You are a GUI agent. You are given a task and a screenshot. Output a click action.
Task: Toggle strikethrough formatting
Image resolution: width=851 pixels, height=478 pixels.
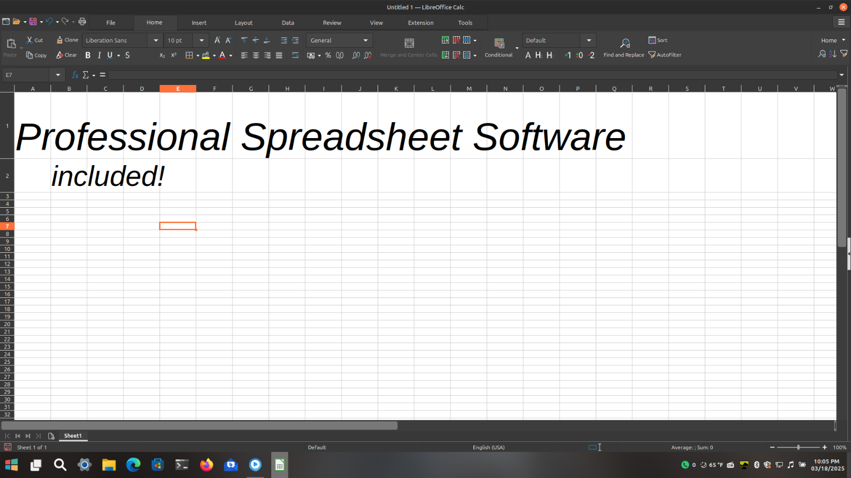pos(127,55)
